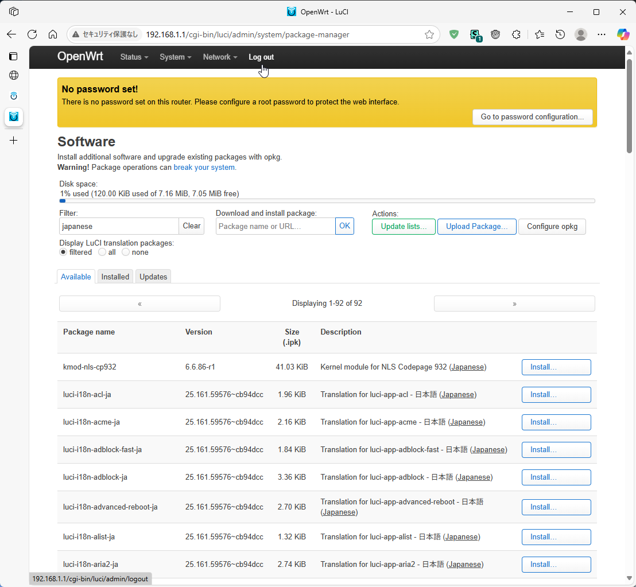The width and height of the screenshot is (636, 587).
Task: Select the 'all' translation radio button
Action: tap(102, 252)
